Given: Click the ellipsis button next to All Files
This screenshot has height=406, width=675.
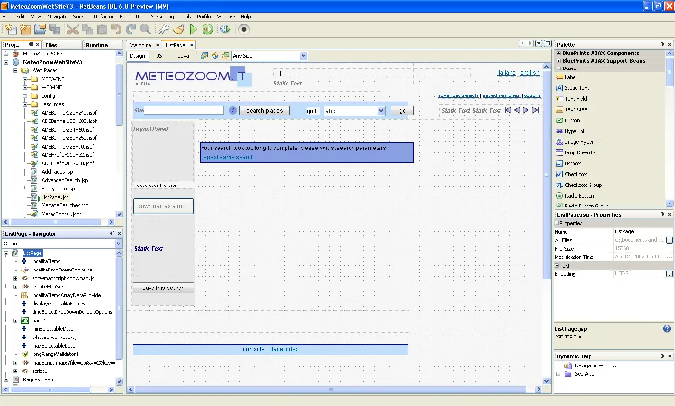Looking at the screenshot, I should coord(669,240).
